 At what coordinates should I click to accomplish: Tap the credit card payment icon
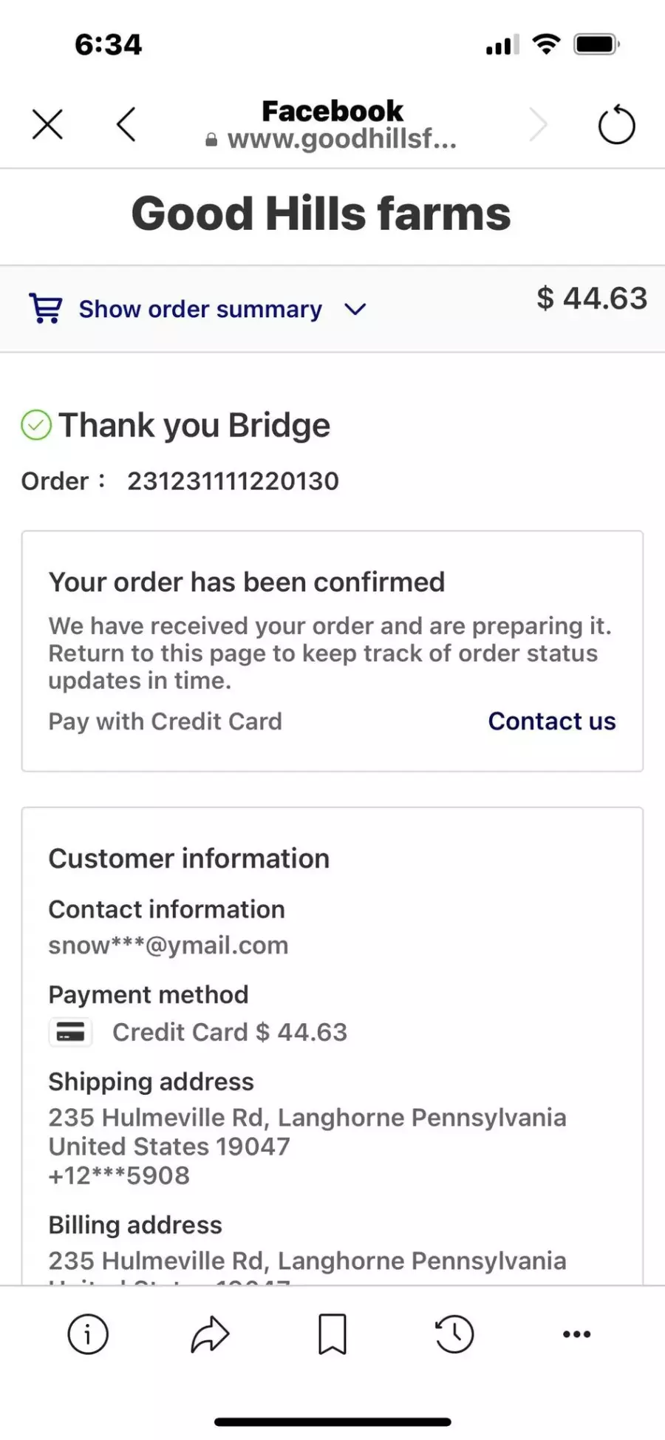(x=70, y=1032)
